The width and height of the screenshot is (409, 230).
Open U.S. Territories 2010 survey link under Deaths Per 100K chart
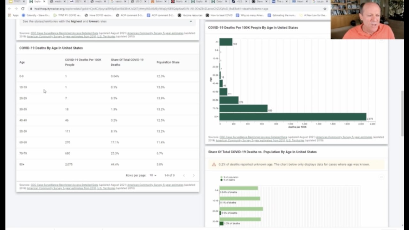pyautogui.click(x=260, y=140)
